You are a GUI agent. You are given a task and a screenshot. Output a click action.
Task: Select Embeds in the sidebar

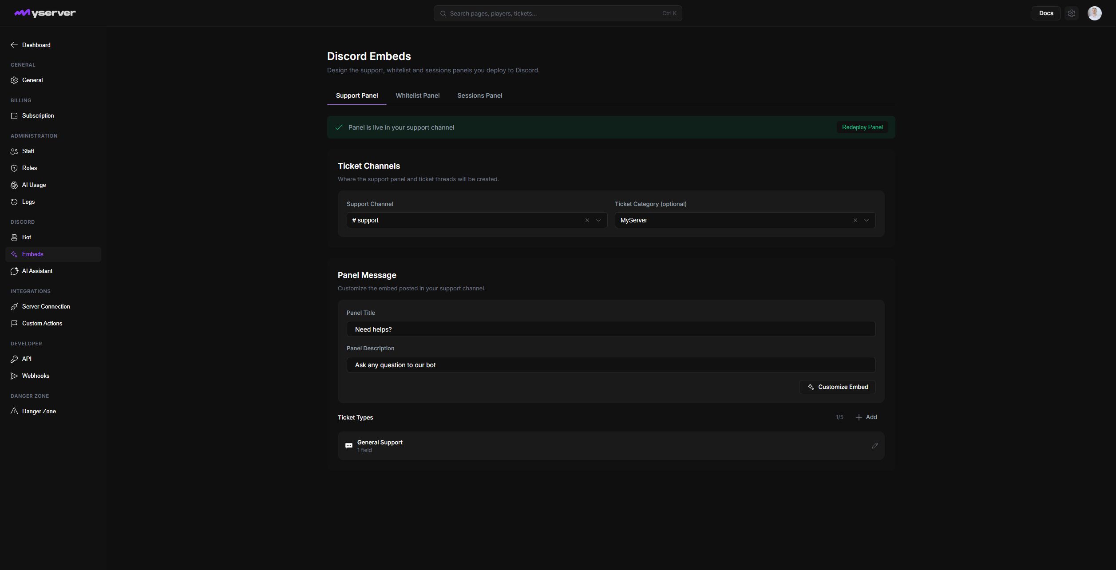click(x=53, y=254)
